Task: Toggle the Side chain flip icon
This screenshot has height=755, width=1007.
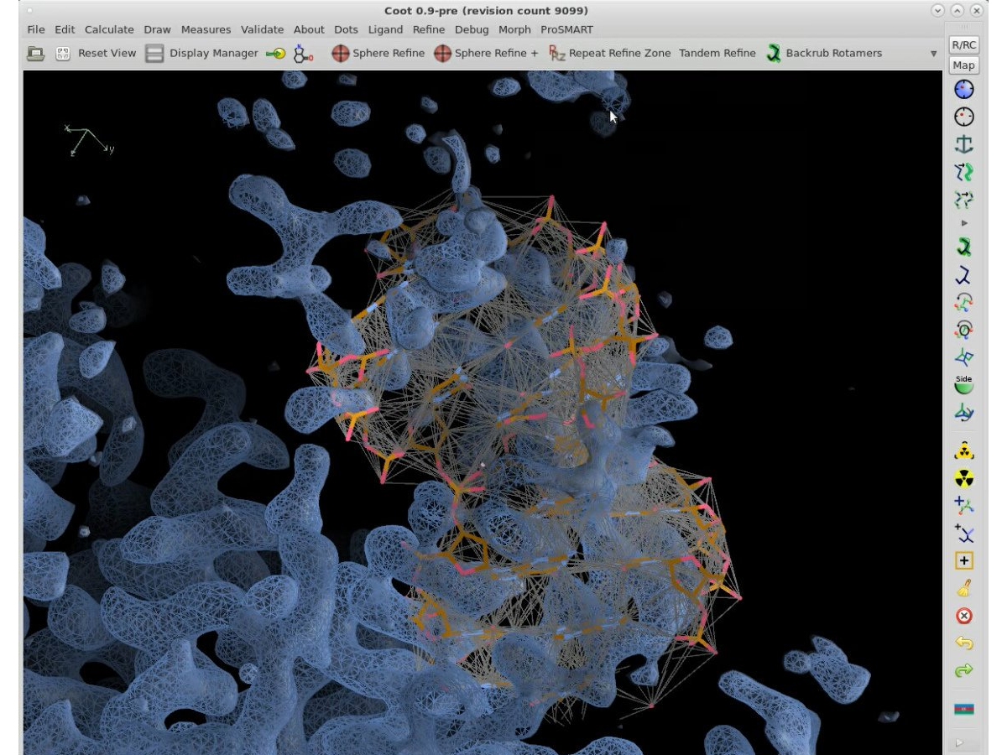Action: (x=964, y=384)
